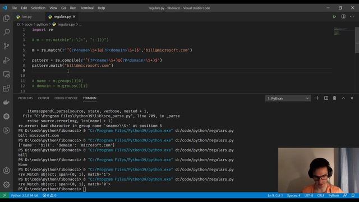
Task: Click 'code' in the breadcrumb path
Action: coord(29,24)
